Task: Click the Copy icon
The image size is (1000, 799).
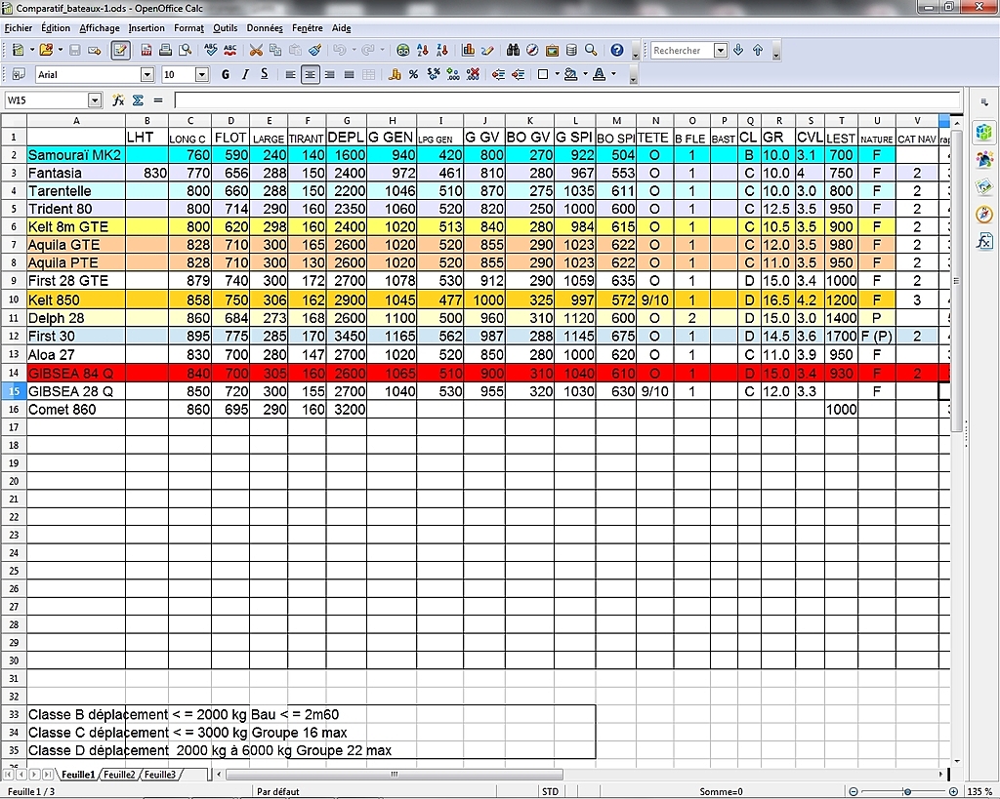Action: click(x=275, y=50)
